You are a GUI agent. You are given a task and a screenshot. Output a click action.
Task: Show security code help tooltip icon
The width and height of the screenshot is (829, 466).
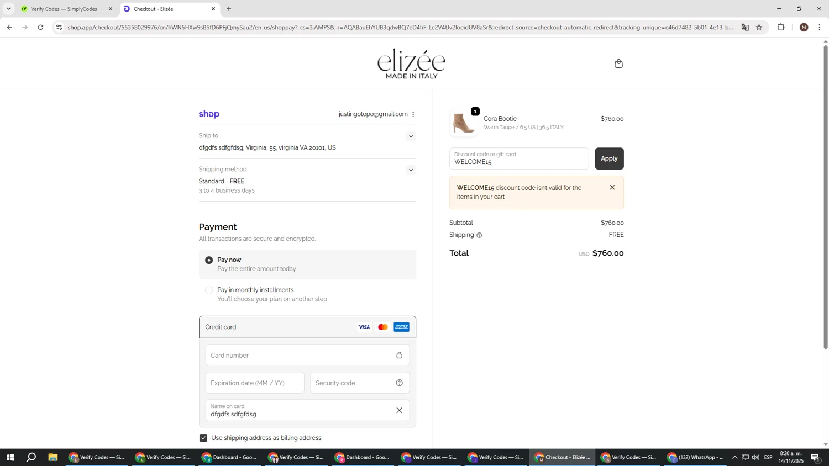click(x=400, y=383)
